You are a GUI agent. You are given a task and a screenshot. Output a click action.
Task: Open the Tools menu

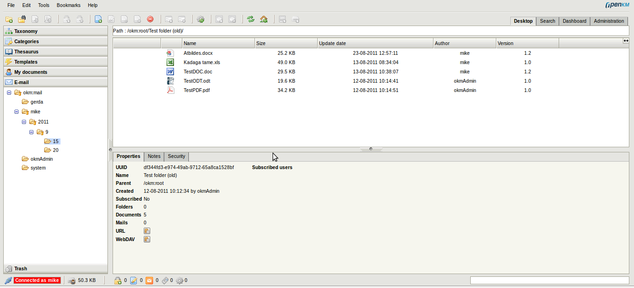pos(43,5)
